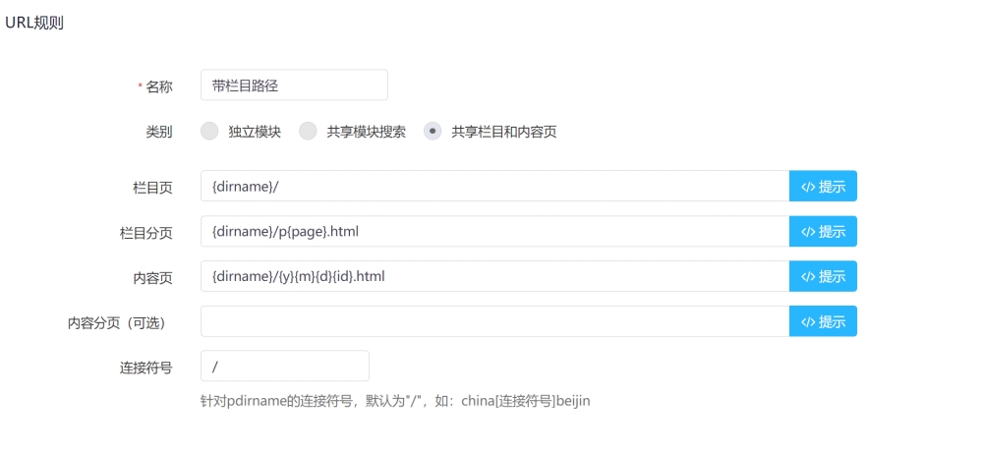Screen dimensions: 983x453
Task: Click 提示 button beside 内容页
Action: pyautogui.click(x=823, y=276)
